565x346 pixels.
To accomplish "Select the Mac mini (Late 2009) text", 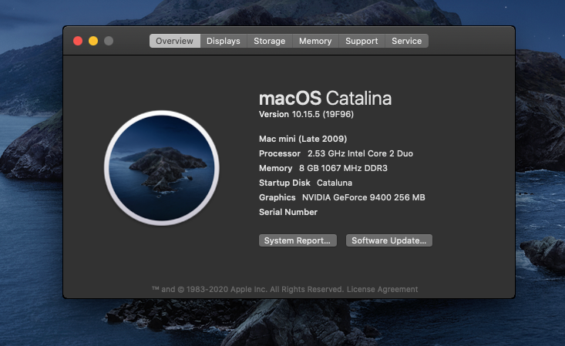I will pos(303,139).
